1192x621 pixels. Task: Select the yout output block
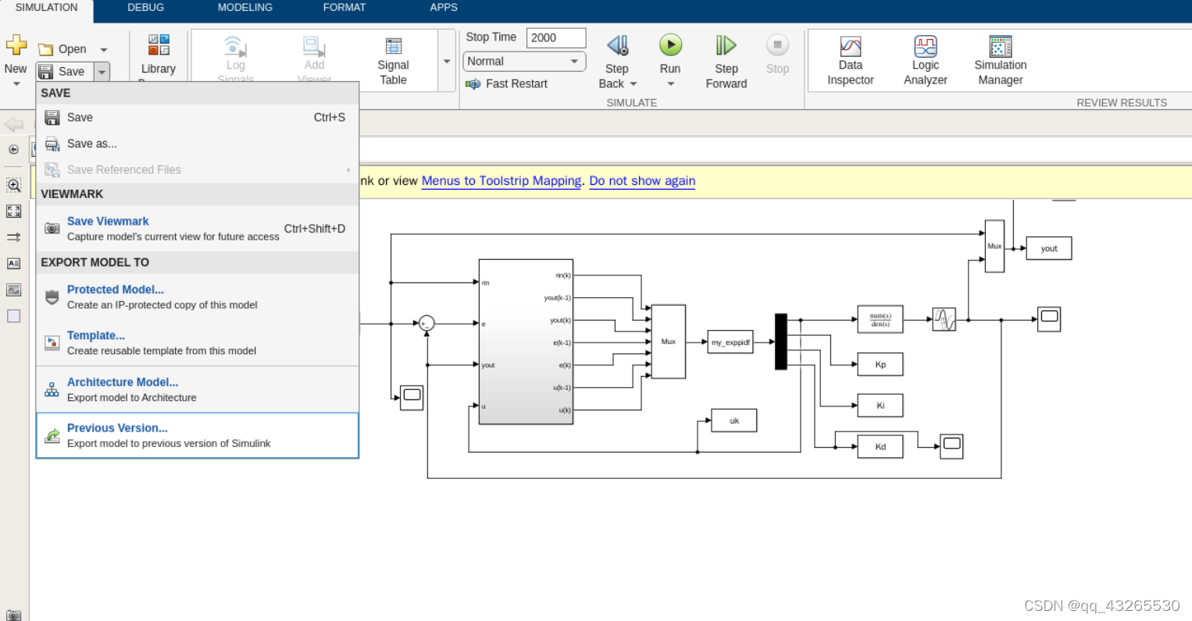click(x=1048, y=249)
